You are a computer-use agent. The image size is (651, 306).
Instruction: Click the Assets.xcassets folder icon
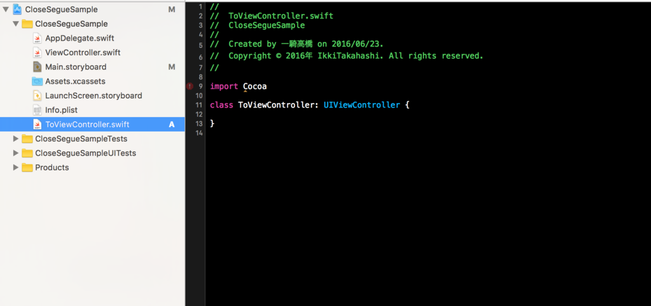tap(38, 81)
